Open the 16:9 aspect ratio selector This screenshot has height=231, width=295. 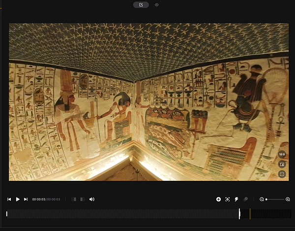(x=282, y=155)
